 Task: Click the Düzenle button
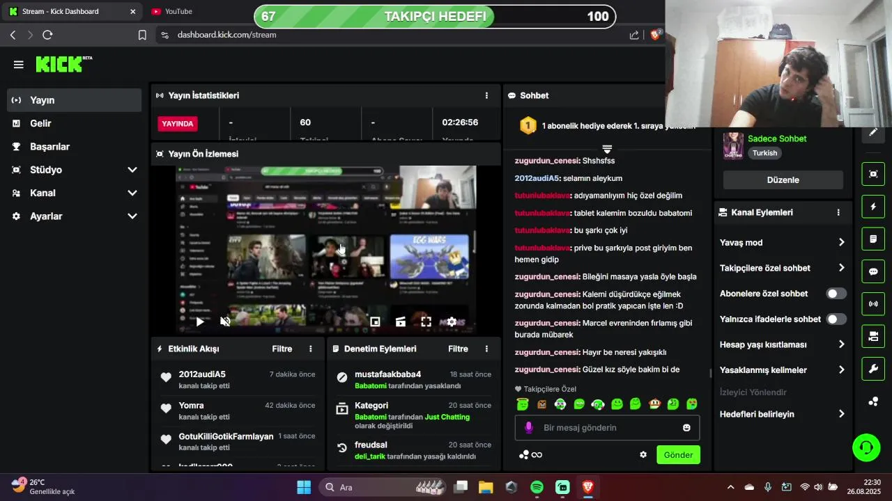[783, 180]
